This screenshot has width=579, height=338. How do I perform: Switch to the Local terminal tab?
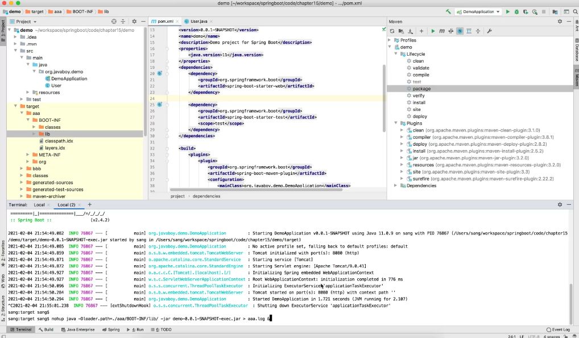tap(39, 204)
